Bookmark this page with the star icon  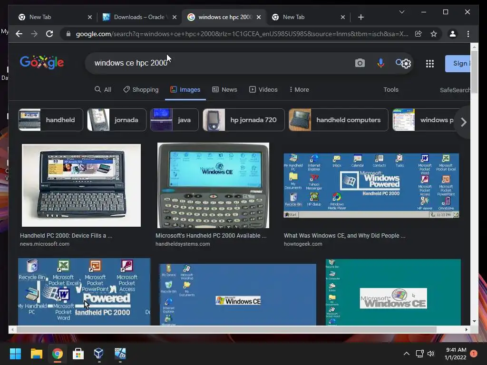point(434,34)
